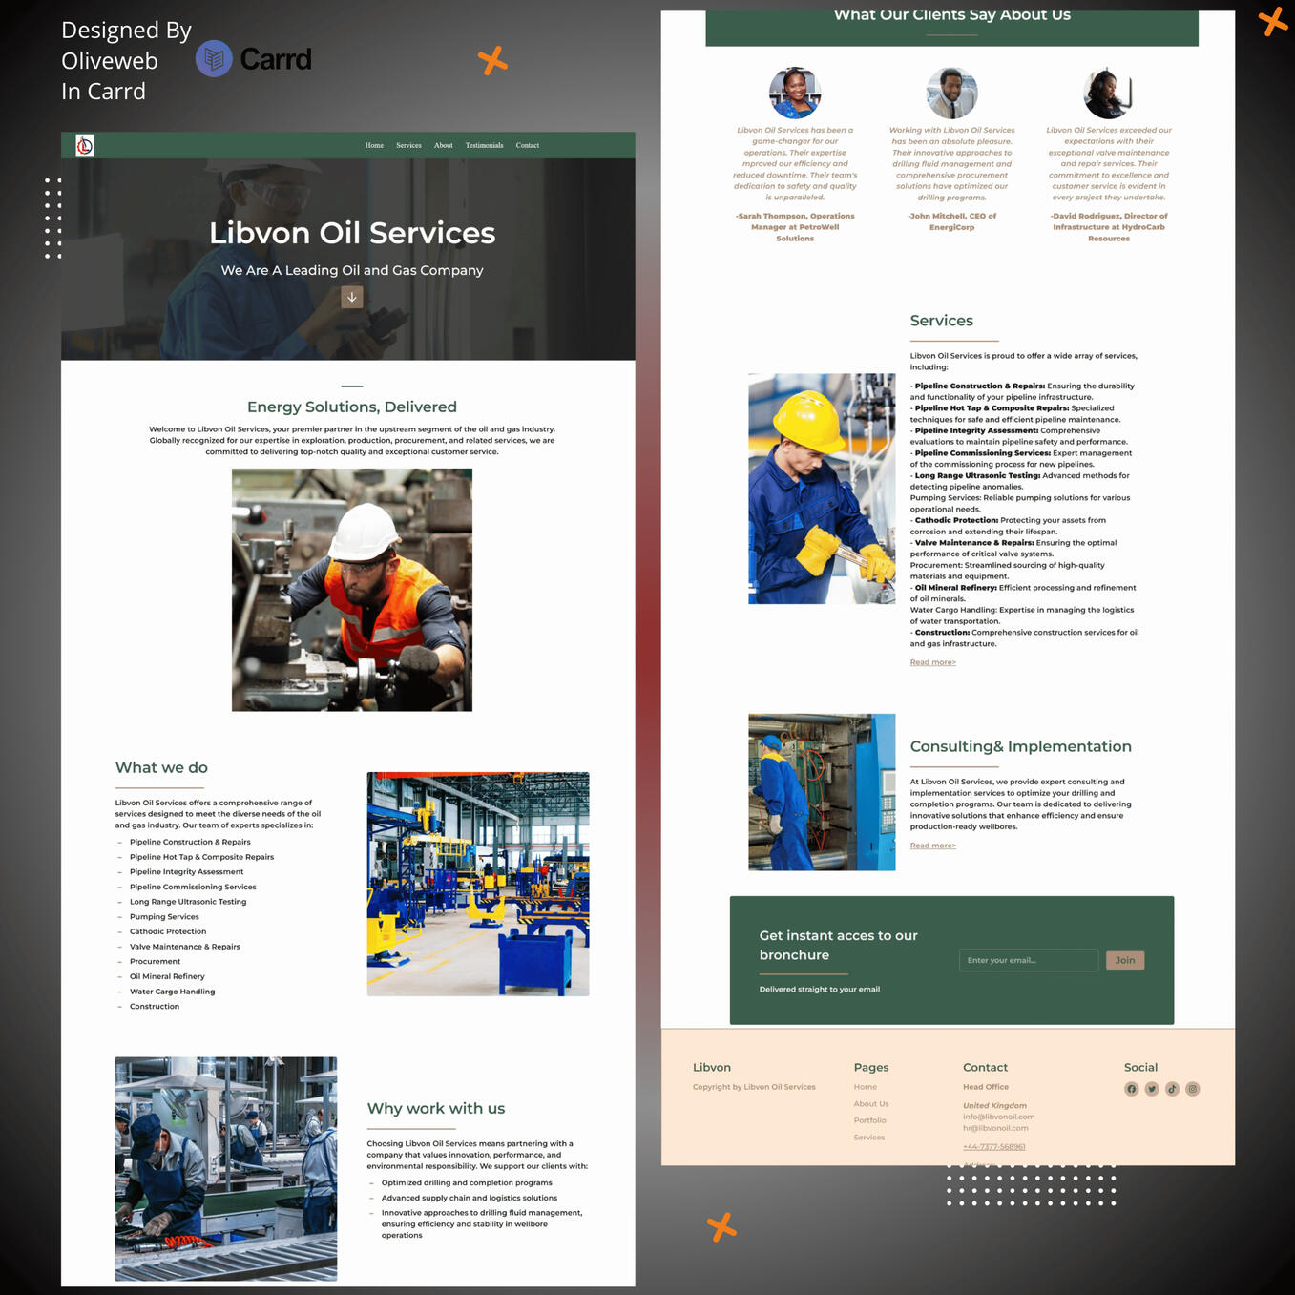Open the Twitter icon in the footer
Screen dimensions: 1295x1295
(x=1152, y=1089)
